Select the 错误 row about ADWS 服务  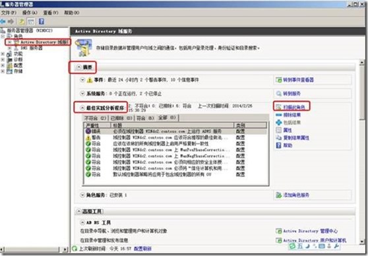[175, 131]
